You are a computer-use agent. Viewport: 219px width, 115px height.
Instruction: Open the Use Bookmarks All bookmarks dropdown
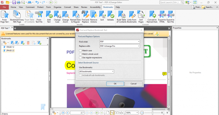pos(96,72)
